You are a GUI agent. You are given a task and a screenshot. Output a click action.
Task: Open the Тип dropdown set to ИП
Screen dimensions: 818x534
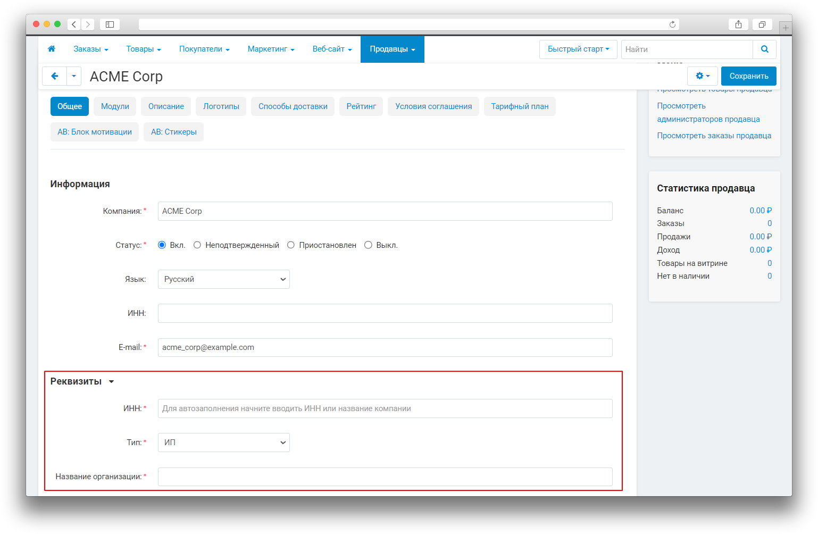click(224, 443)
